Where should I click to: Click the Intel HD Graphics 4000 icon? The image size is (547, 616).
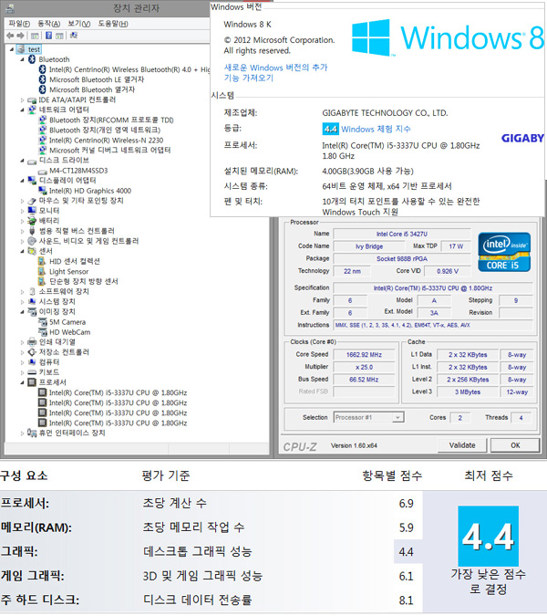(x=42, y=191)
